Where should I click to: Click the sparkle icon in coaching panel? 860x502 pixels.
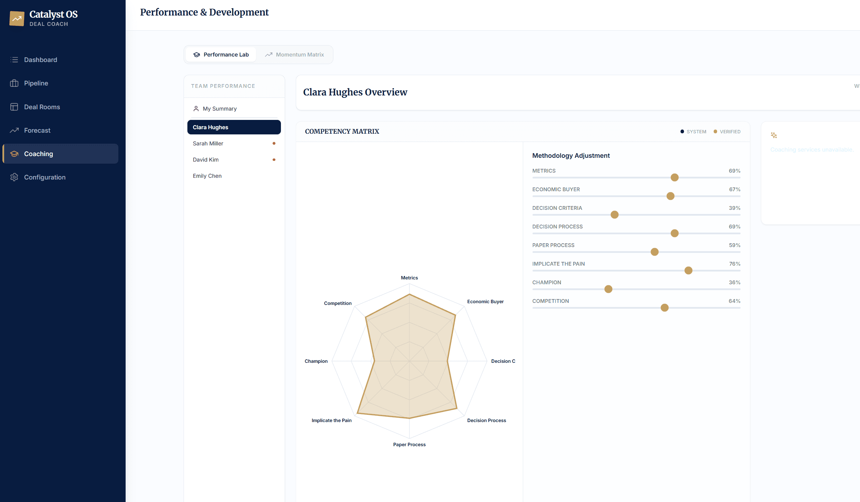pos(774,135)
